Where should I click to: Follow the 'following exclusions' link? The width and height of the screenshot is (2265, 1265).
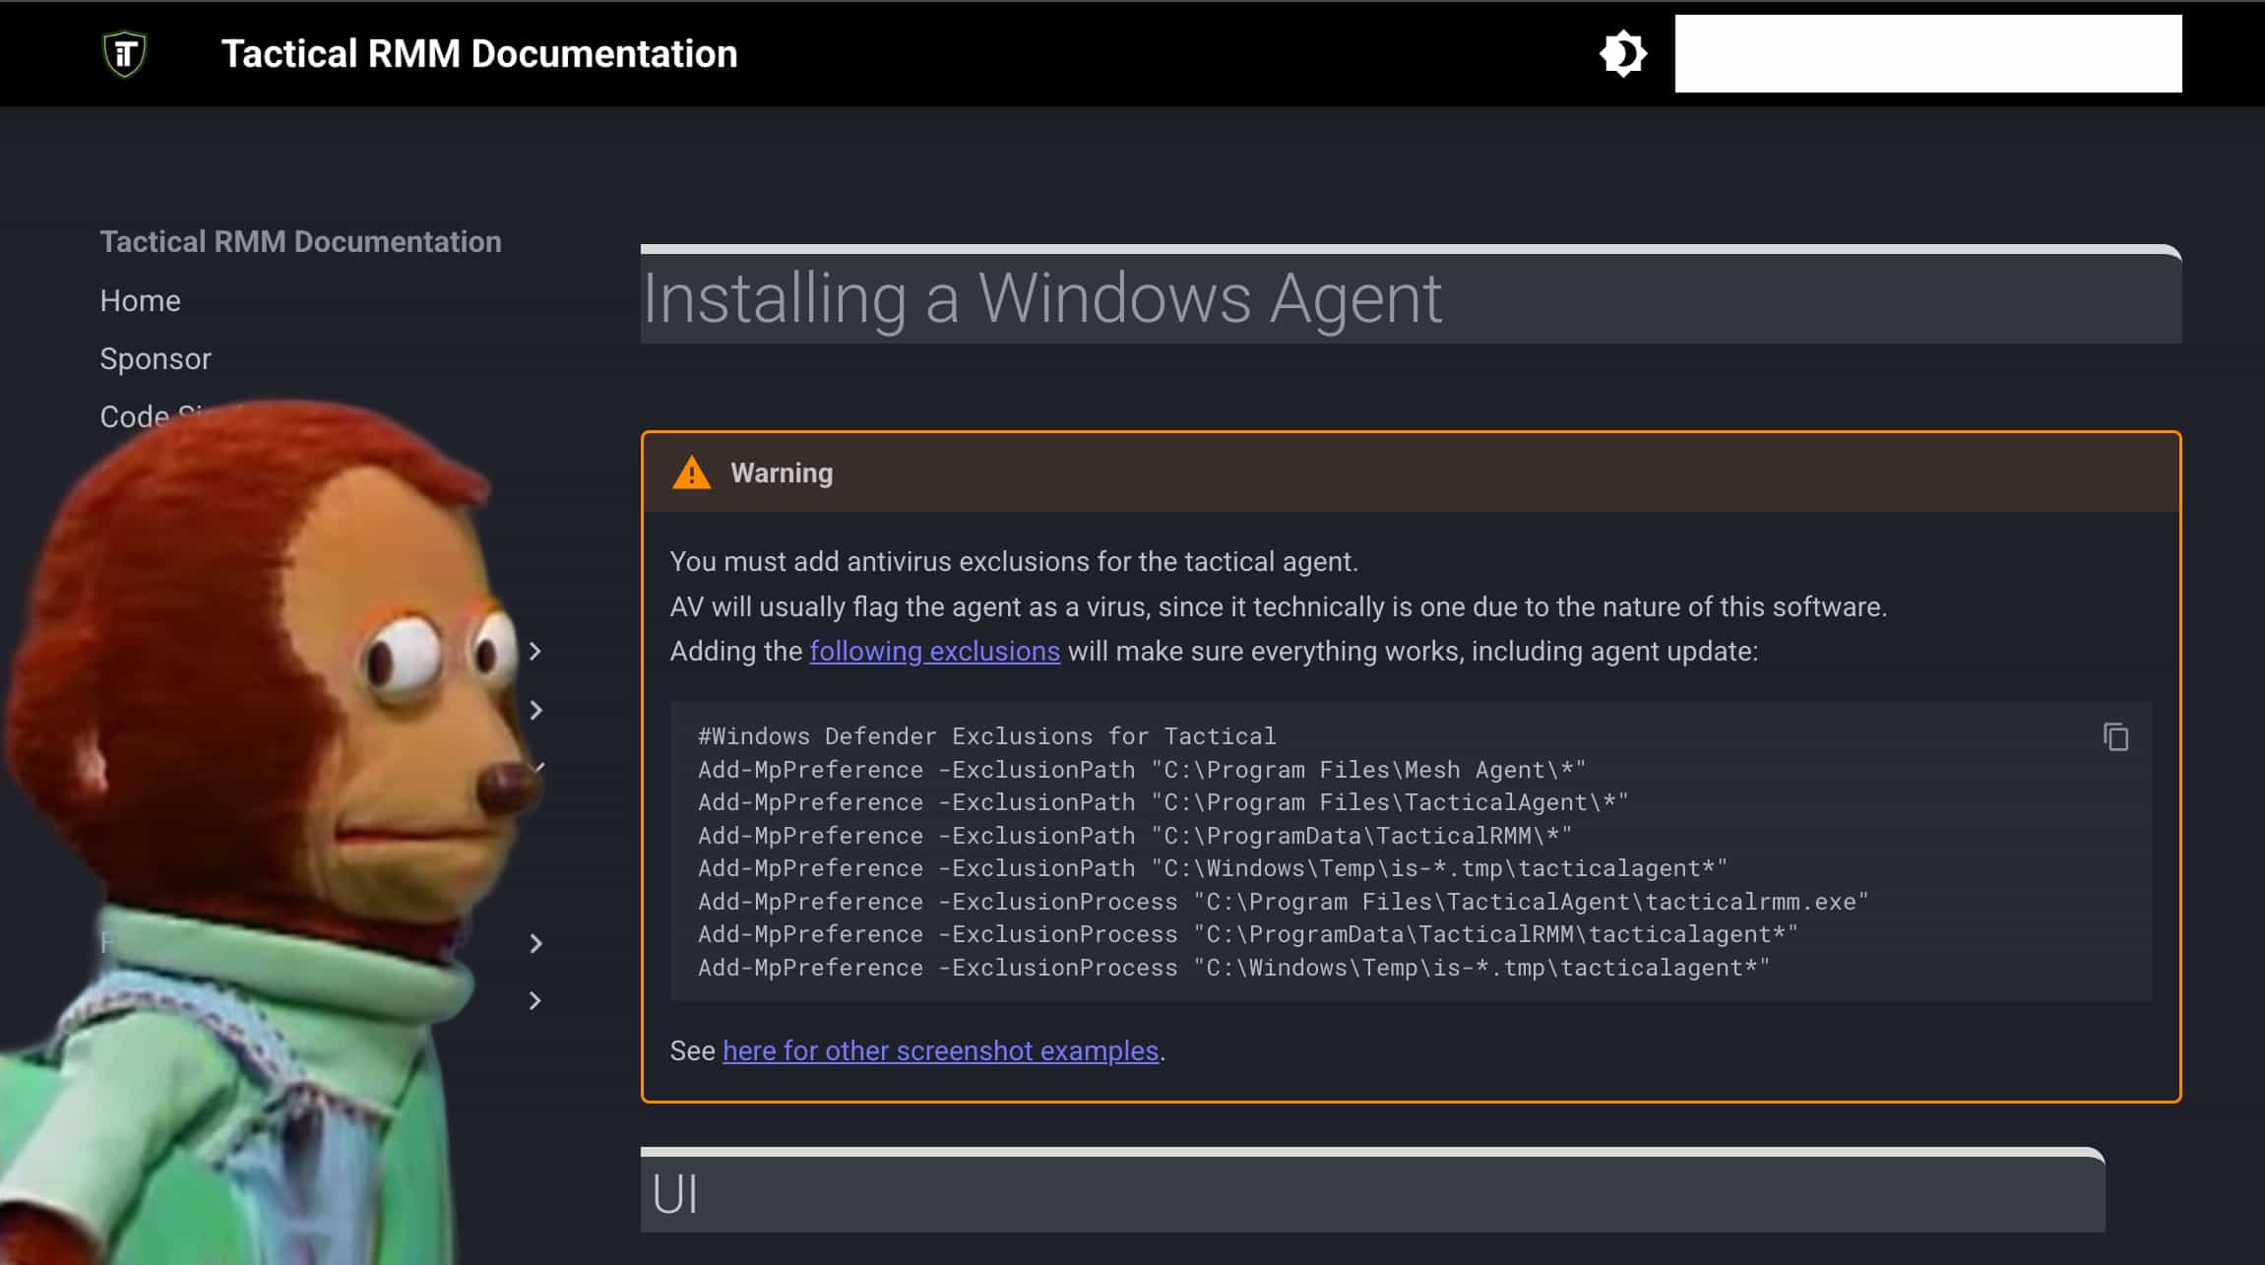(x=934, y=651)
